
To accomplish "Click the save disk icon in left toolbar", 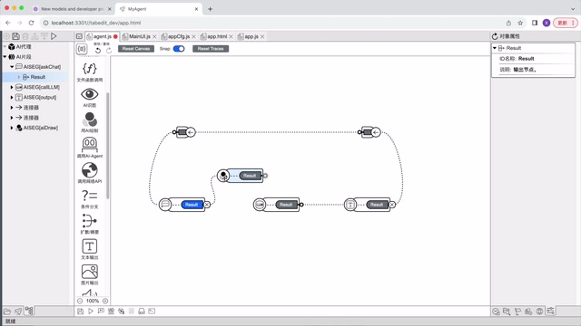I will pyautogui.click(x=15, y=36).
